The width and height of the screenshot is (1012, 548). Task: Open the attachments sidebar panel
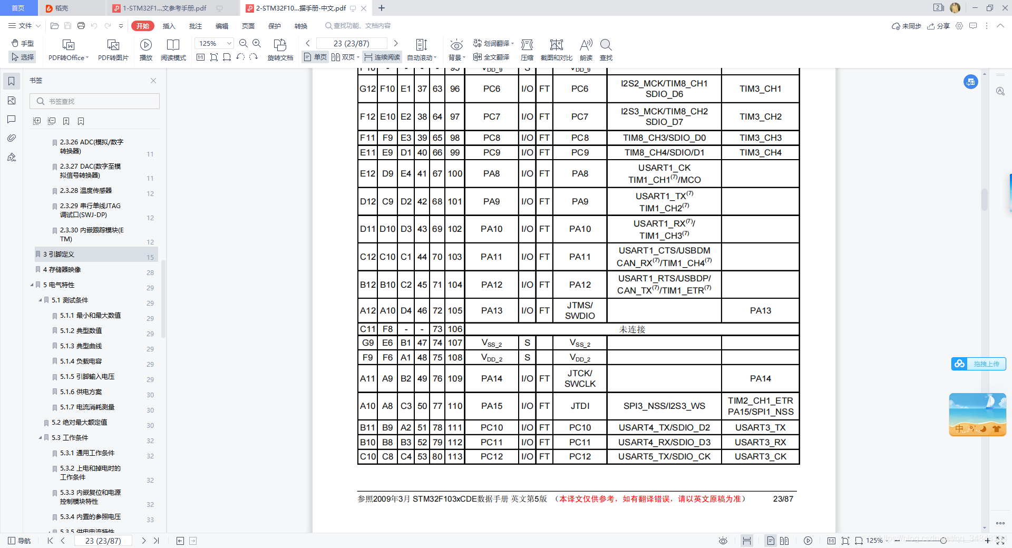12,138
